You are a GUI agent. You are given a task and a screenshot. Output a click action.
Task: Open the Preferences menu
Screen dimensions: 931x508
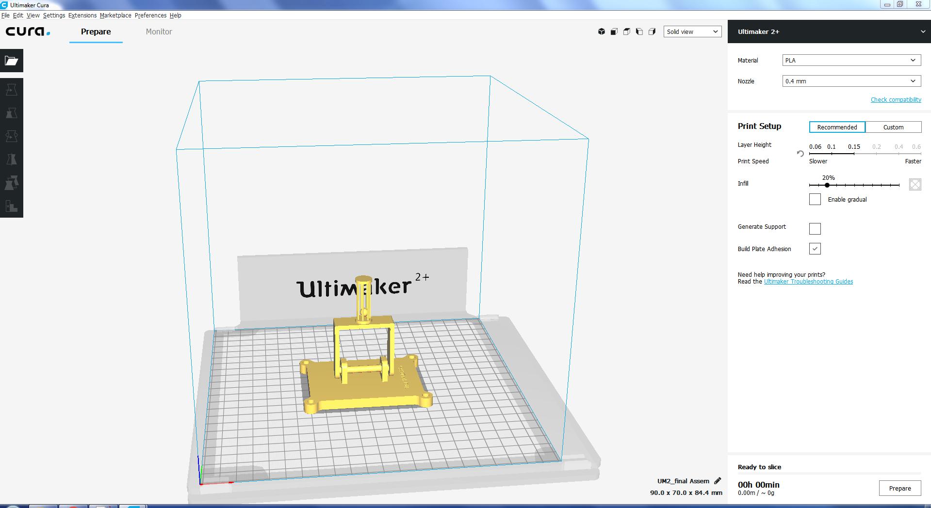[150, 16]
